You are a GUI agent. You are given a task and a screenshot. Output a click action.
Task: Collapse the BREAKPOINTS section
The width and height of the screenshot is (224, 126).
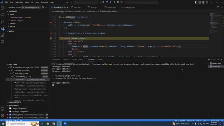click(14, 105)
